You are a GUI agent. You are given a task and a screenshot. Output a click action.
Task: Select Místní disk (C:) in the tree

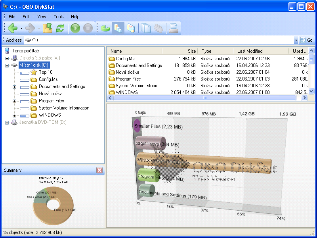coord(34,65)
